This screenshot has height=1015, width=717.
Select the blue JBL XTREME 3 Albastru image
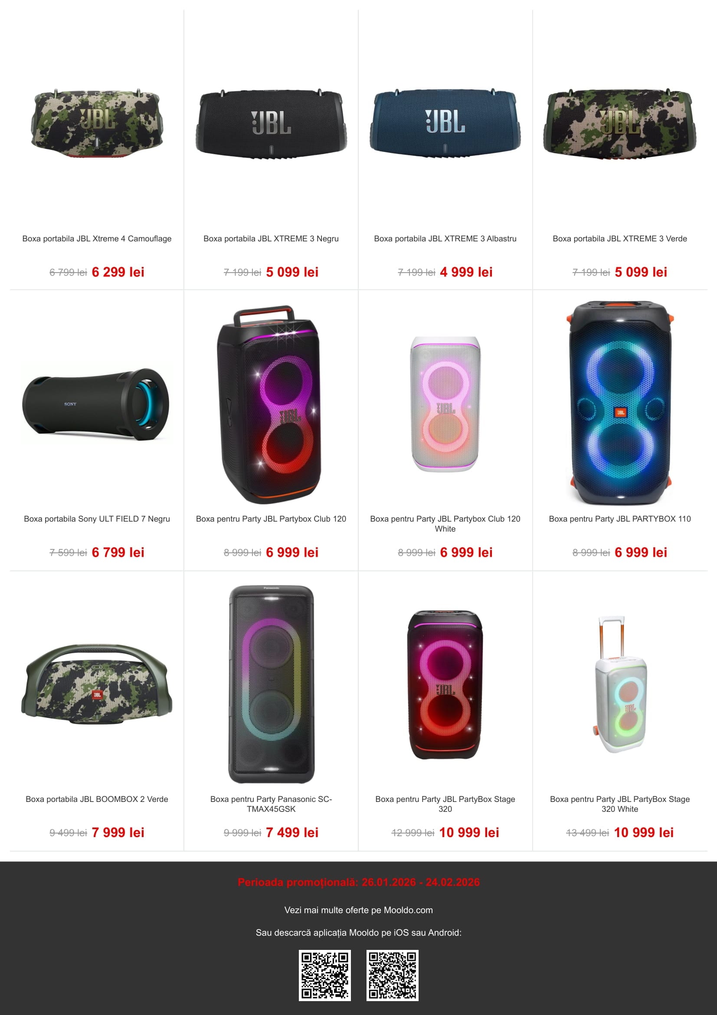(445, 123)
